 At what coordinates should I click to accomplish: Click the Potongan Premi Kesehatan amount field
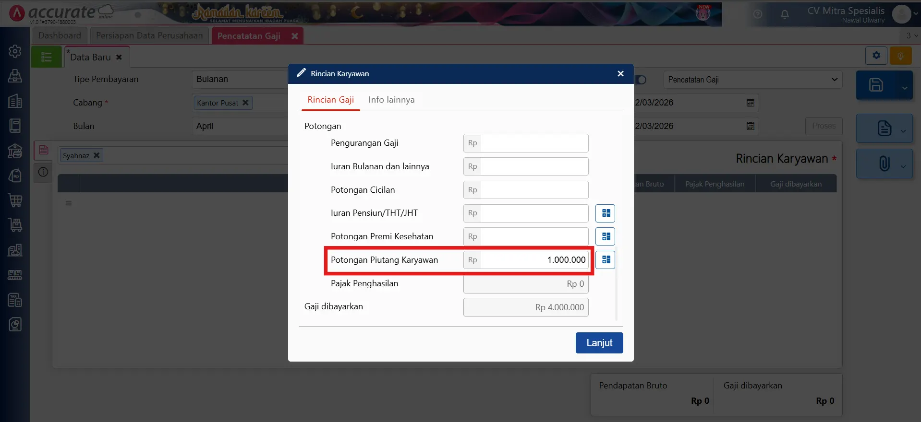pyautogui.click(x=526, y=236)
